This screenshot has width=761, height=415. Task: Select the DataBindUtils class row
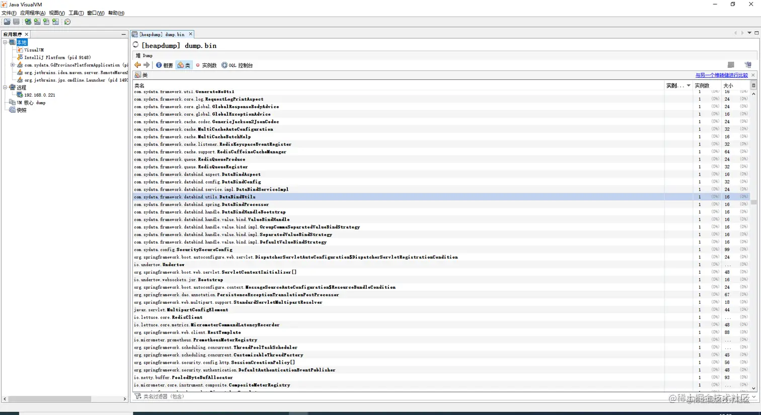click(x=441, y=197)
